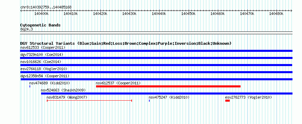Click the blue bar under esv2764118
This screenshot has width=302, height=124.
pos(156,72)
